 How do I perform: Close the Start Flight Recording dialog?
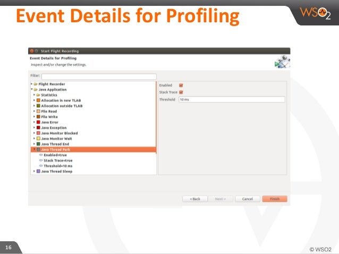click(32, 51)
